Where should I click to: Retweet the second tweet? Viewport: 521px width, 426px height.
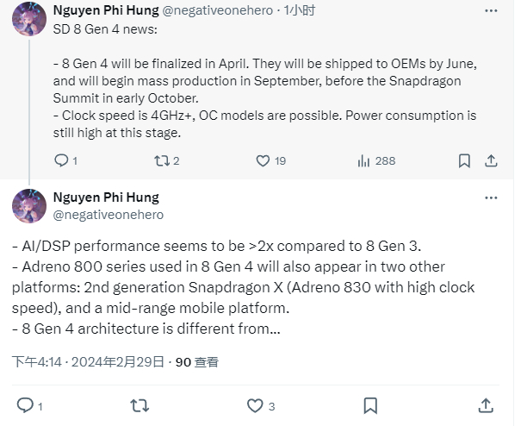[x=139, y=405]
